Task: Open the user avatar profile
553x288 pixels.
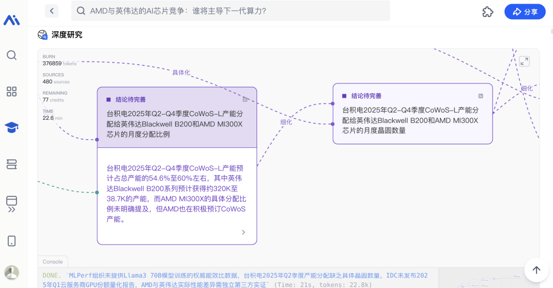Action: [x=12, y=273]
